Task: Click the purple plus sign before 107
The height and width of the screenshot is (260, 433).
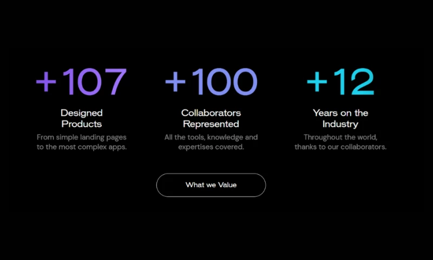Action: click(46, 82)
